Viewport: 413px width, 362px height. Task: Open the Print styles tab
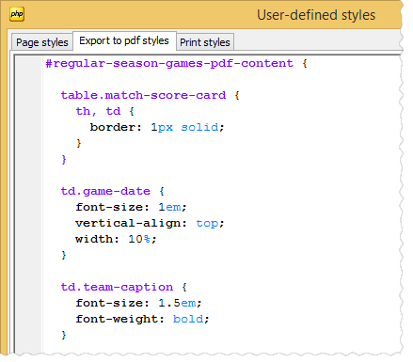tap(205, 42)
